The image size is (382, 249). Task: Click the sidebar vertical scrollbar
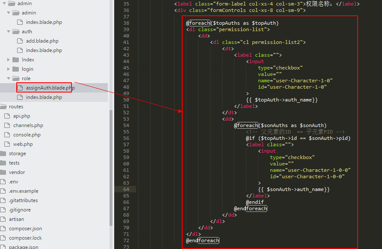pos(111,171)
